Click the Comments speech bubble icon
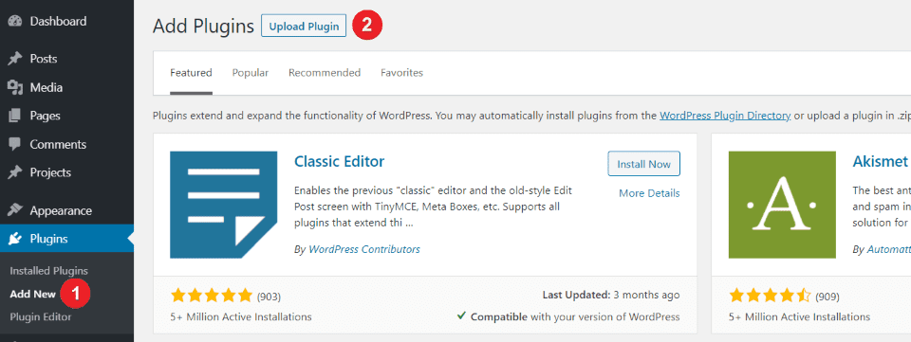Image resolution: width=911 pixels, height=342 pixels. click(x=15, y=144)
